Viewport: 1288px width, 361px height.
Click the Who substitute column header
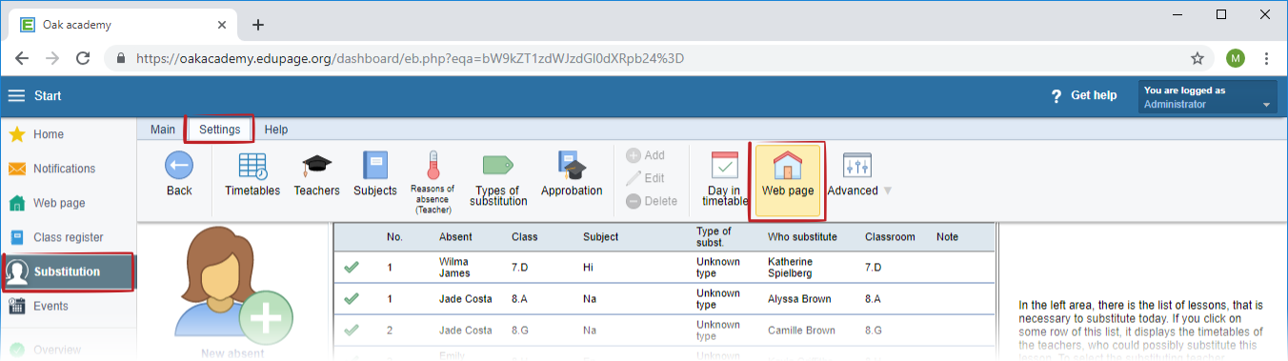coord(802,237)
